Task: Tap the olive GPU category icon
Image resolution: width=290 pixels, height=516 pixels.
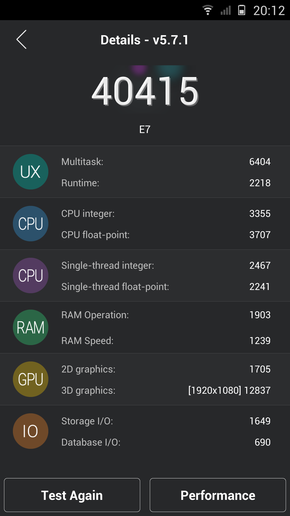Action: click(x=31, y=379)
